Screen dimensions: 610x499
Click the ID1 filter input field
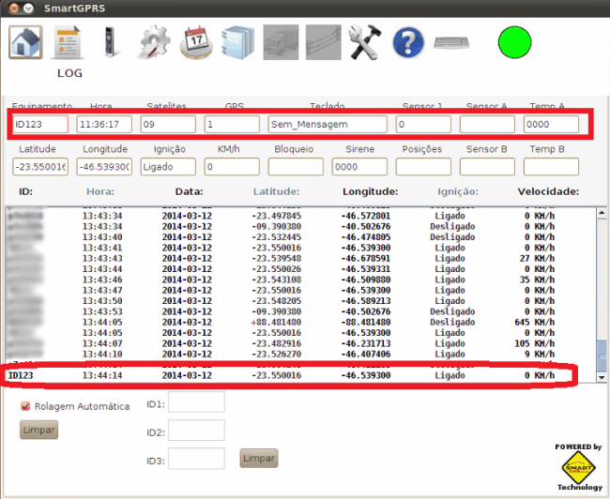pos(196,402)
